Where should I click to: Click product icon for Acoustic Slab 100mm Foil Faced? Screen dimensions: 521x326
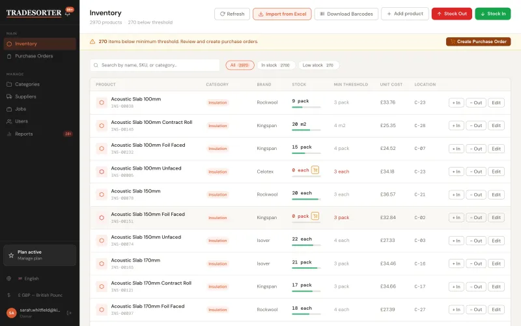[x=102, y=149]
